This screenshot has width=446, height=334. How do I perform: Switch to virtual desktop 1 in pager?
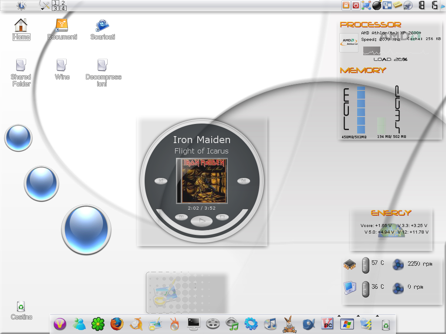56,3
